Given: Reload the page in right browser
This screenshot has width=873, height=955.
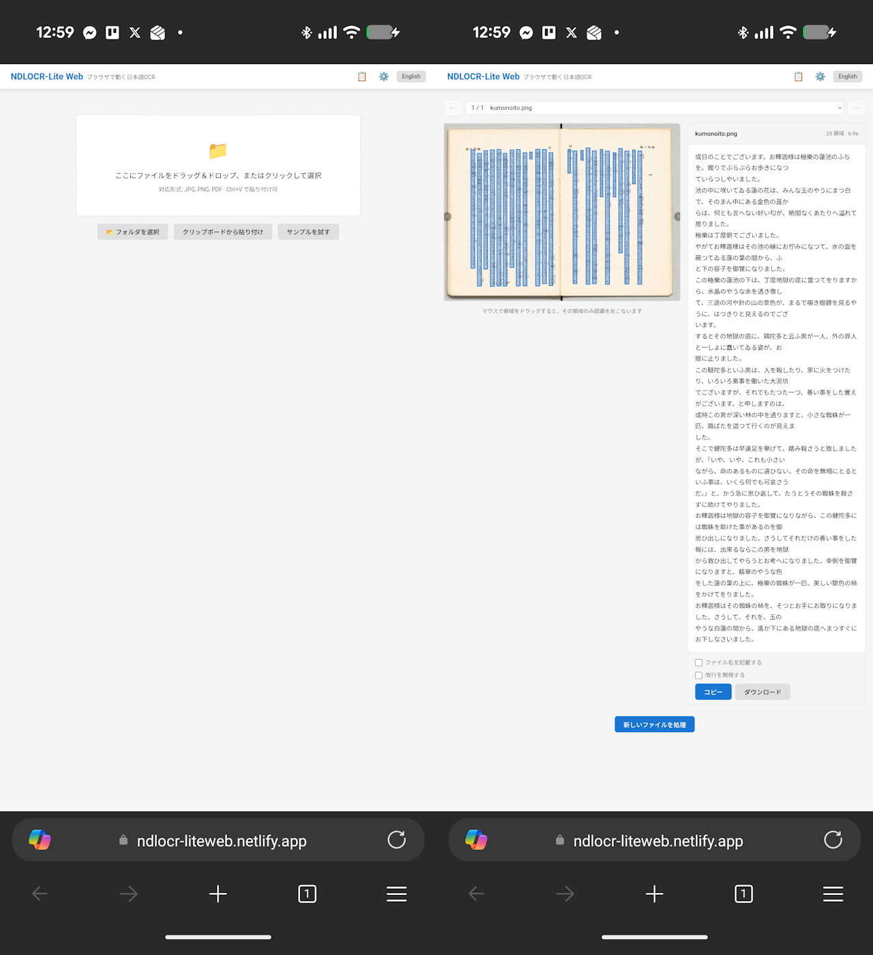Looking at the screenshot, I should pyautogui.click(x=833, y=840).
